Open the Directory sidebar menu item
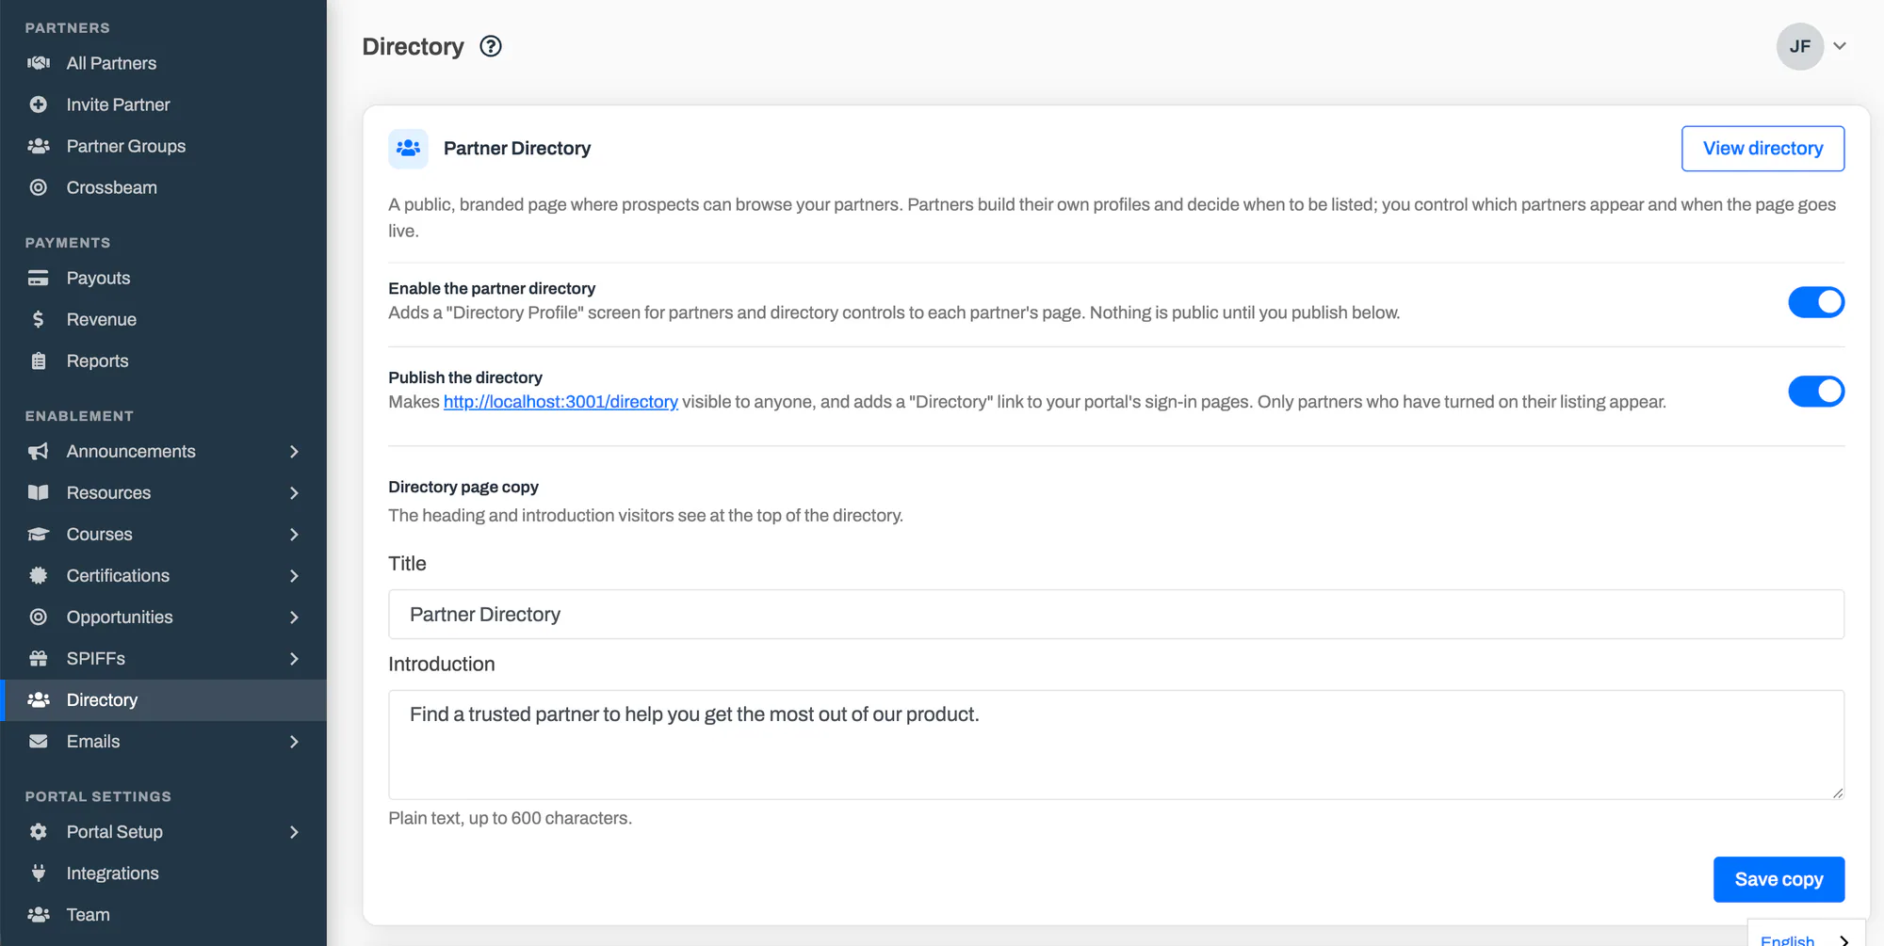This screenshot has width=1884, height=946. [164, 699]
